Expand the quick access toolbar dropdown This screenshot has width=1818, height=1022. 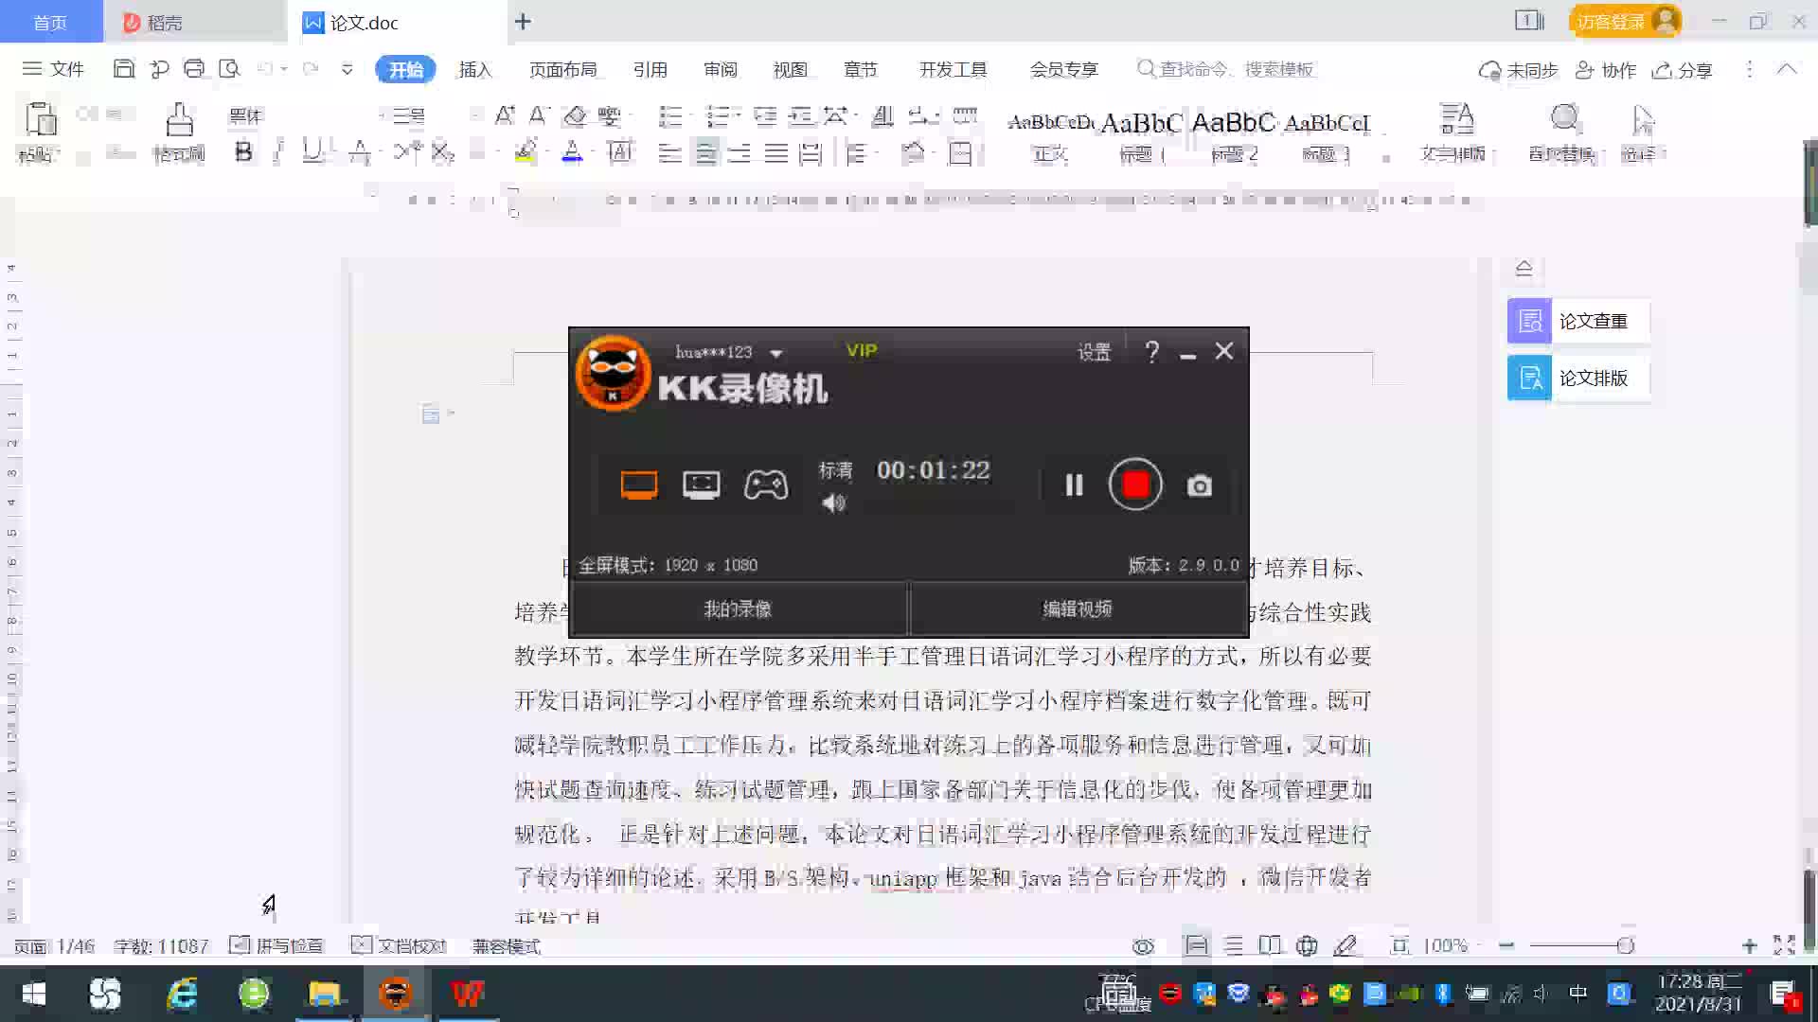tap(347, 69)
